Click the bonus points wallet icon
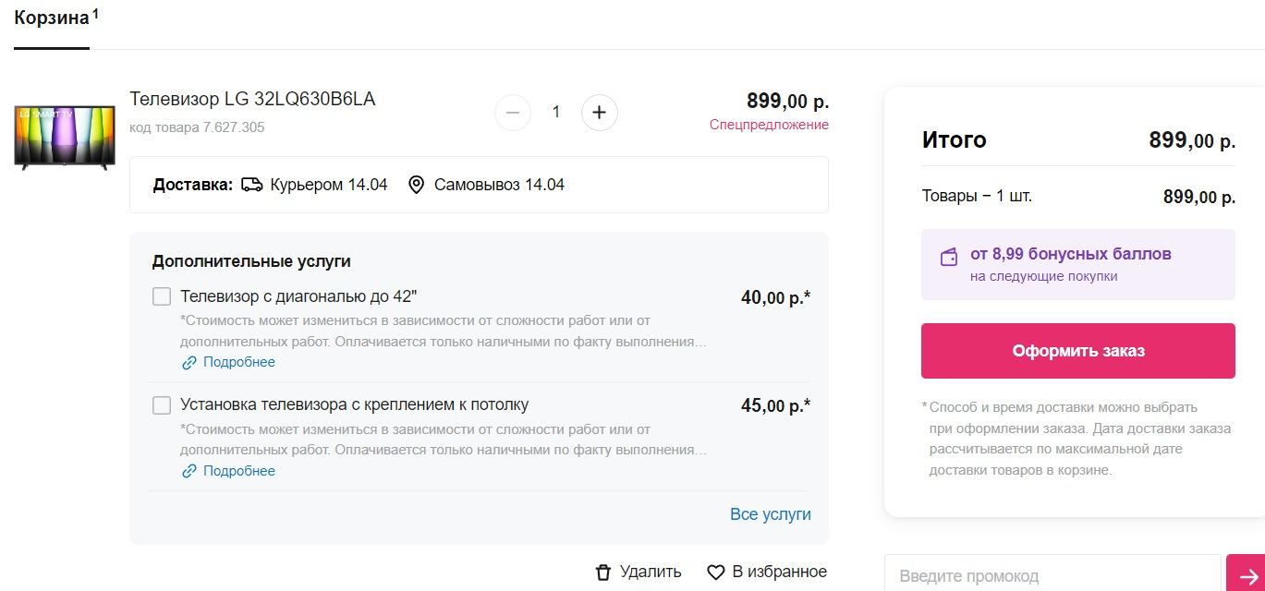The height and width of the screenshot is (591, 1265). 948,258
